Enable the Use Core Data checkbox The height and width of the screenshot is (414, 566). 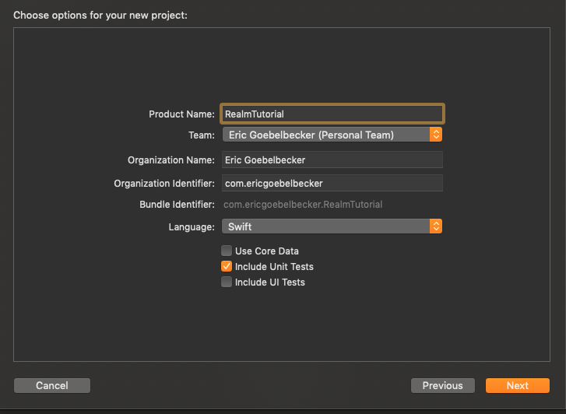tap(227, 251)
